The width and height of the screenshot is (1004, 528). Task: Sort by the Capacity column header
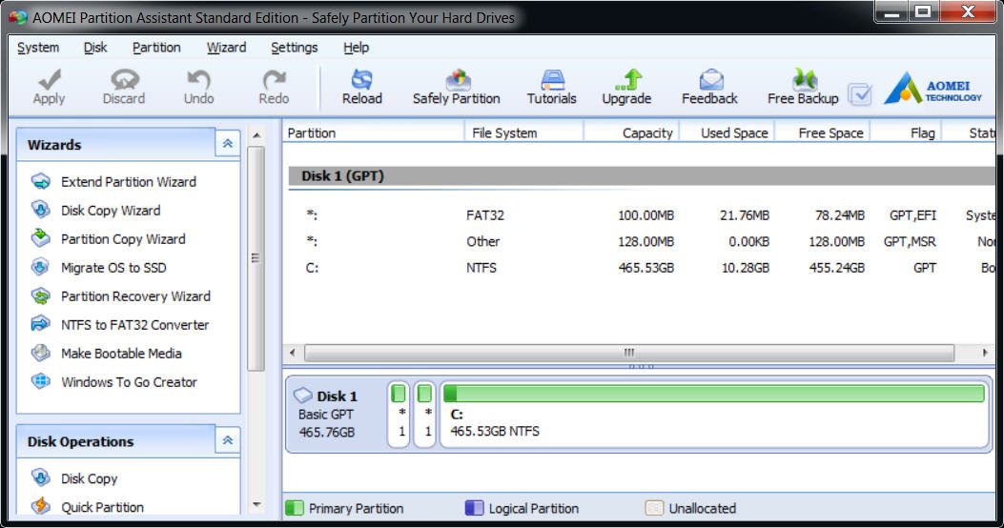click(x=631, y=132)
